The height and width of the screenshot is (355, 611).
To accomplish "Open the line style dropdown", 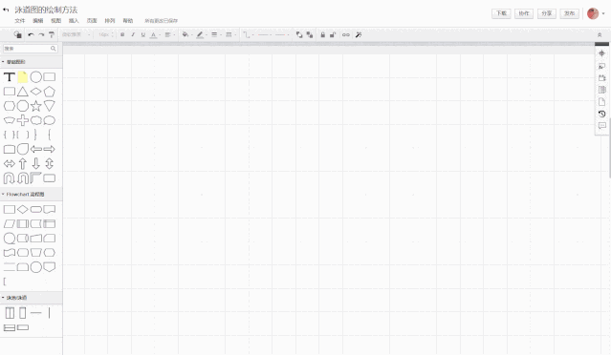I will coord(229,34).
